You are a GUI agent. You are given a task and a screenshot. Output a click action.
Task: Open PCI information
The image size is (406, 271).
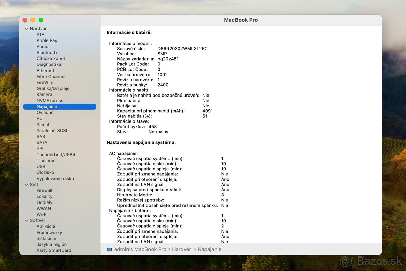[40, 118]
